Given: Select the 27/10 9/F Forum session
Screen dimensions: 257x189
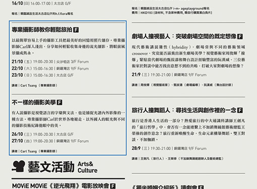Looking at the screenshot, I should pos(50,141).
